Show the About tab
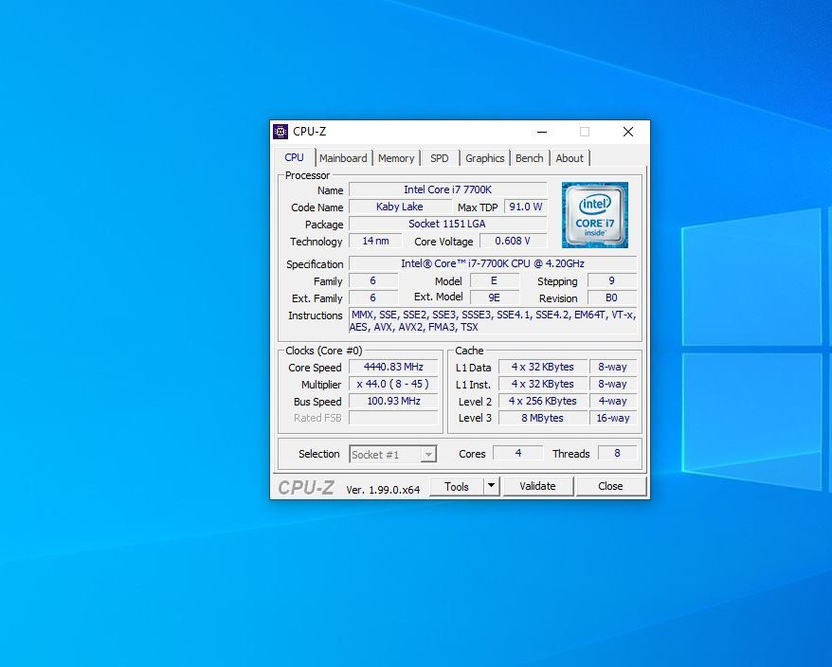The width and height of the screenshot is (832, 667). pyautogui.click(x=570, y=158)
